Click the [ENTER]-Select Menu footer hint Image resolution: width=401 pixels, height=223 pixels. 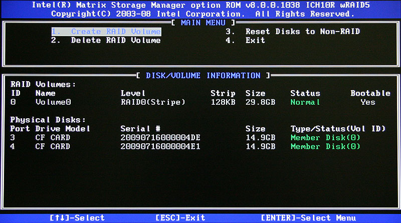coord(308,218)
